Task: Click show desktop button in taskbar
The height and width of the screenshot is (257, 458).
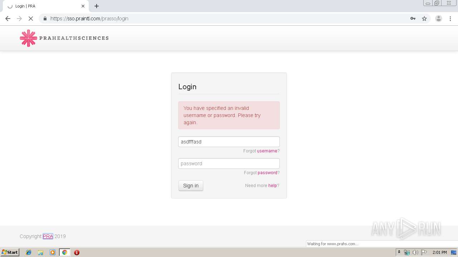Action: [x=454, y=252]
